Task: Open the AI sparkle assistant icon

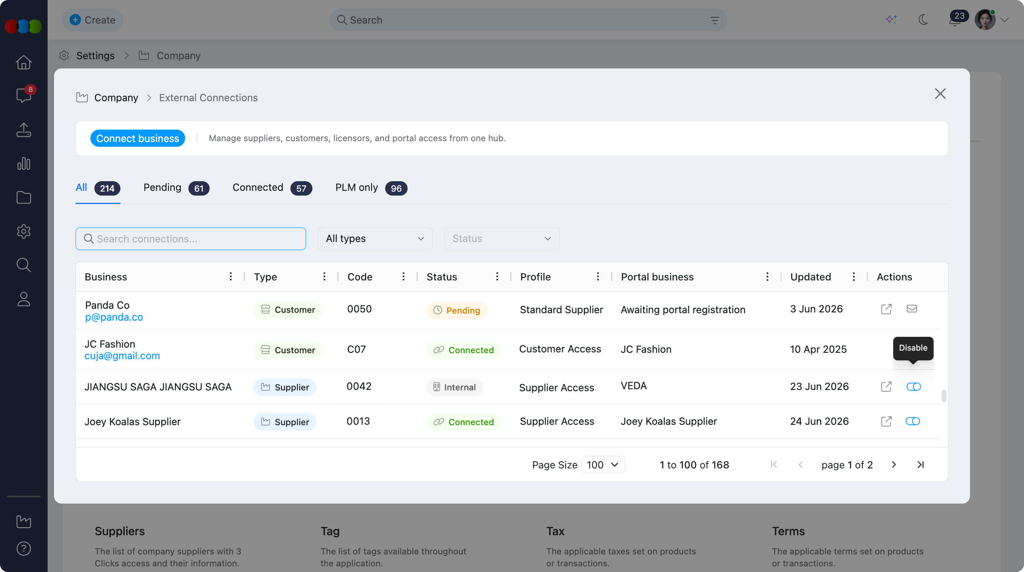Action: tap(891, 20)
